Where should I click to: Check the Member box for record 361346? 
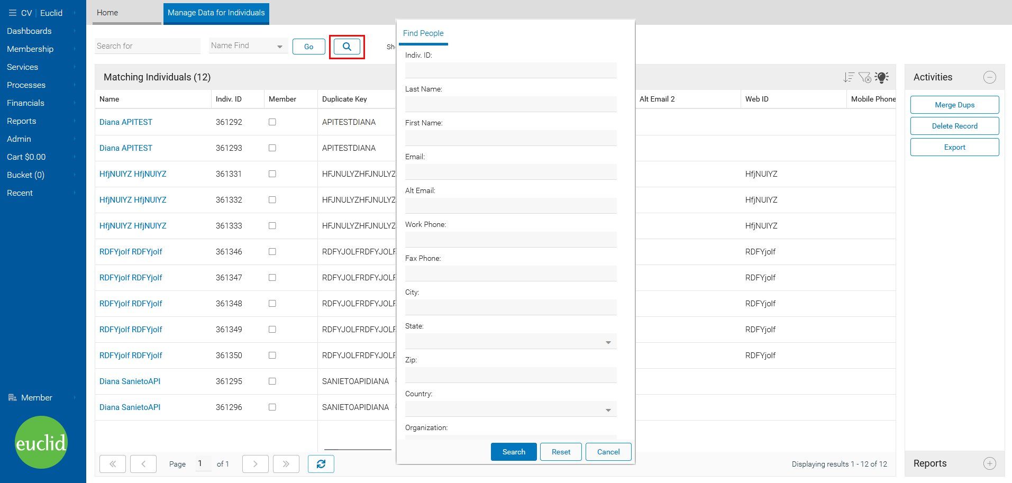[272, 252]
